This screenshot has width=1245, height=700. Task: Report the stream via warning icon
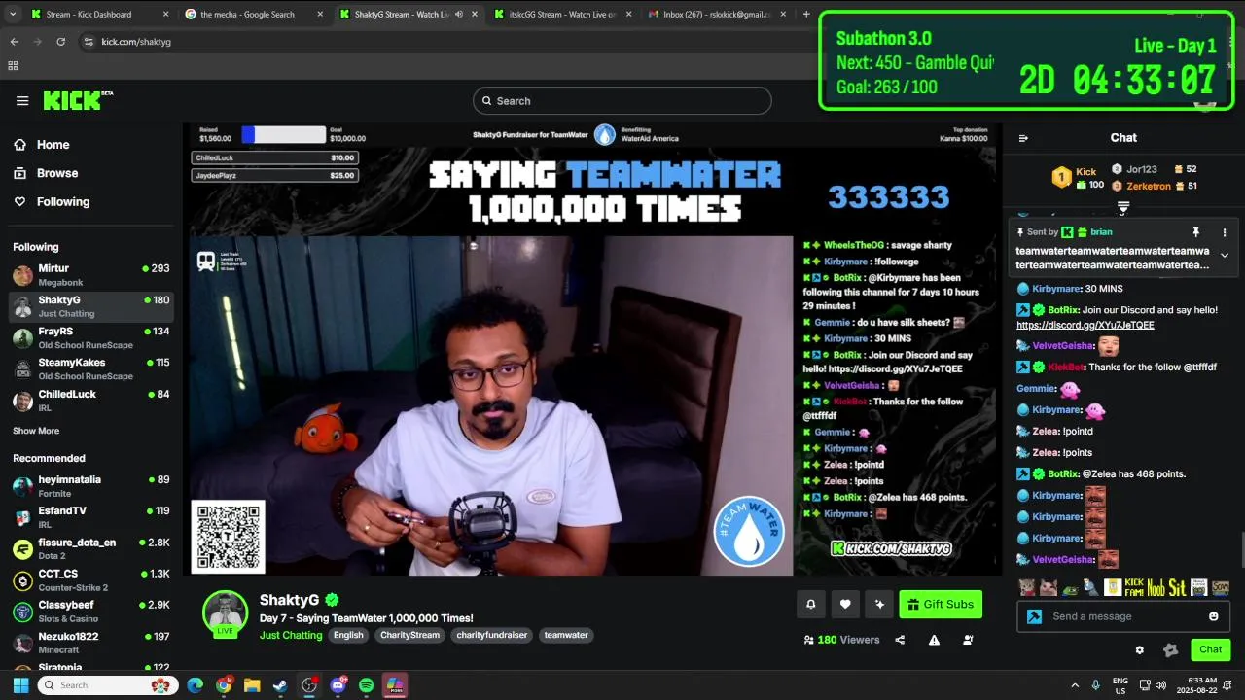pos(934,640)
